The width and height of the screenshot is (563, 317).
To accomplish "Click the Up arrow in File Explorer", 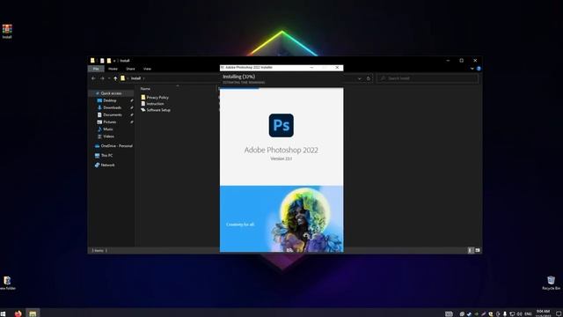I will [115, 78].
